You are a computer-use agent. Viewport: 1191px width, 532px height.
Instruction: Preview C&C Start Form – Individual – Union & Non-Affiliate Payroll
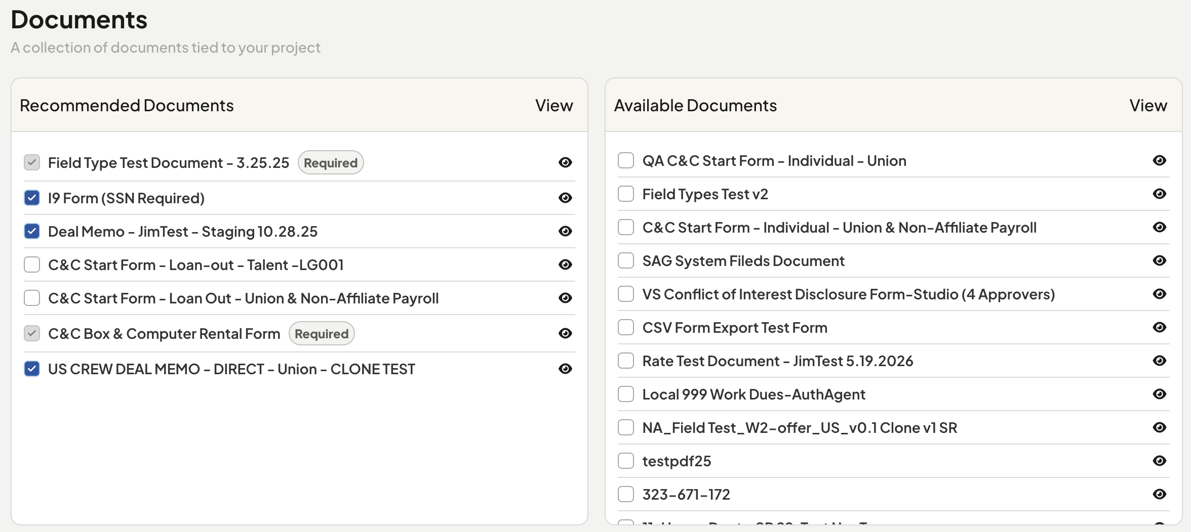click(x=1160, y=227)
